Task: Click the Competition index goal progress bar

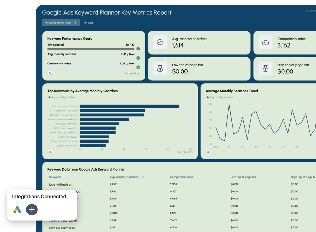Action: pos(91,67)
